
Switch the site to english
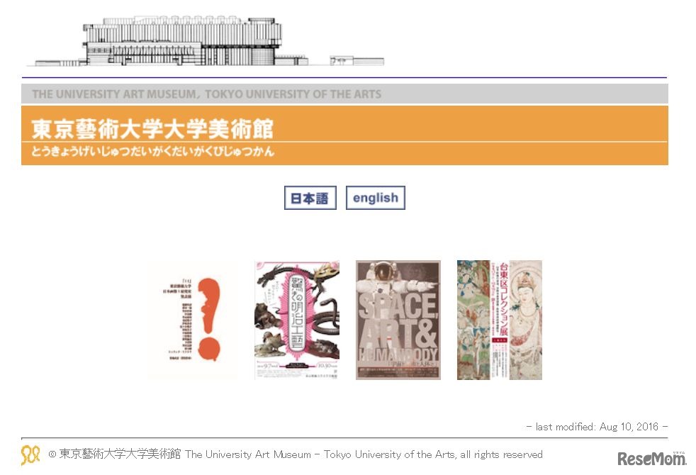click(x=376, y=198)
